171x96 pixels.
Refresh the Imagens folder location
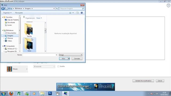coord(57,9)
